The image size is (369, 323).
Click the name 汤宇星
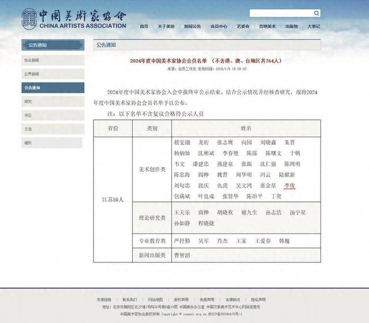pos(298,213)
